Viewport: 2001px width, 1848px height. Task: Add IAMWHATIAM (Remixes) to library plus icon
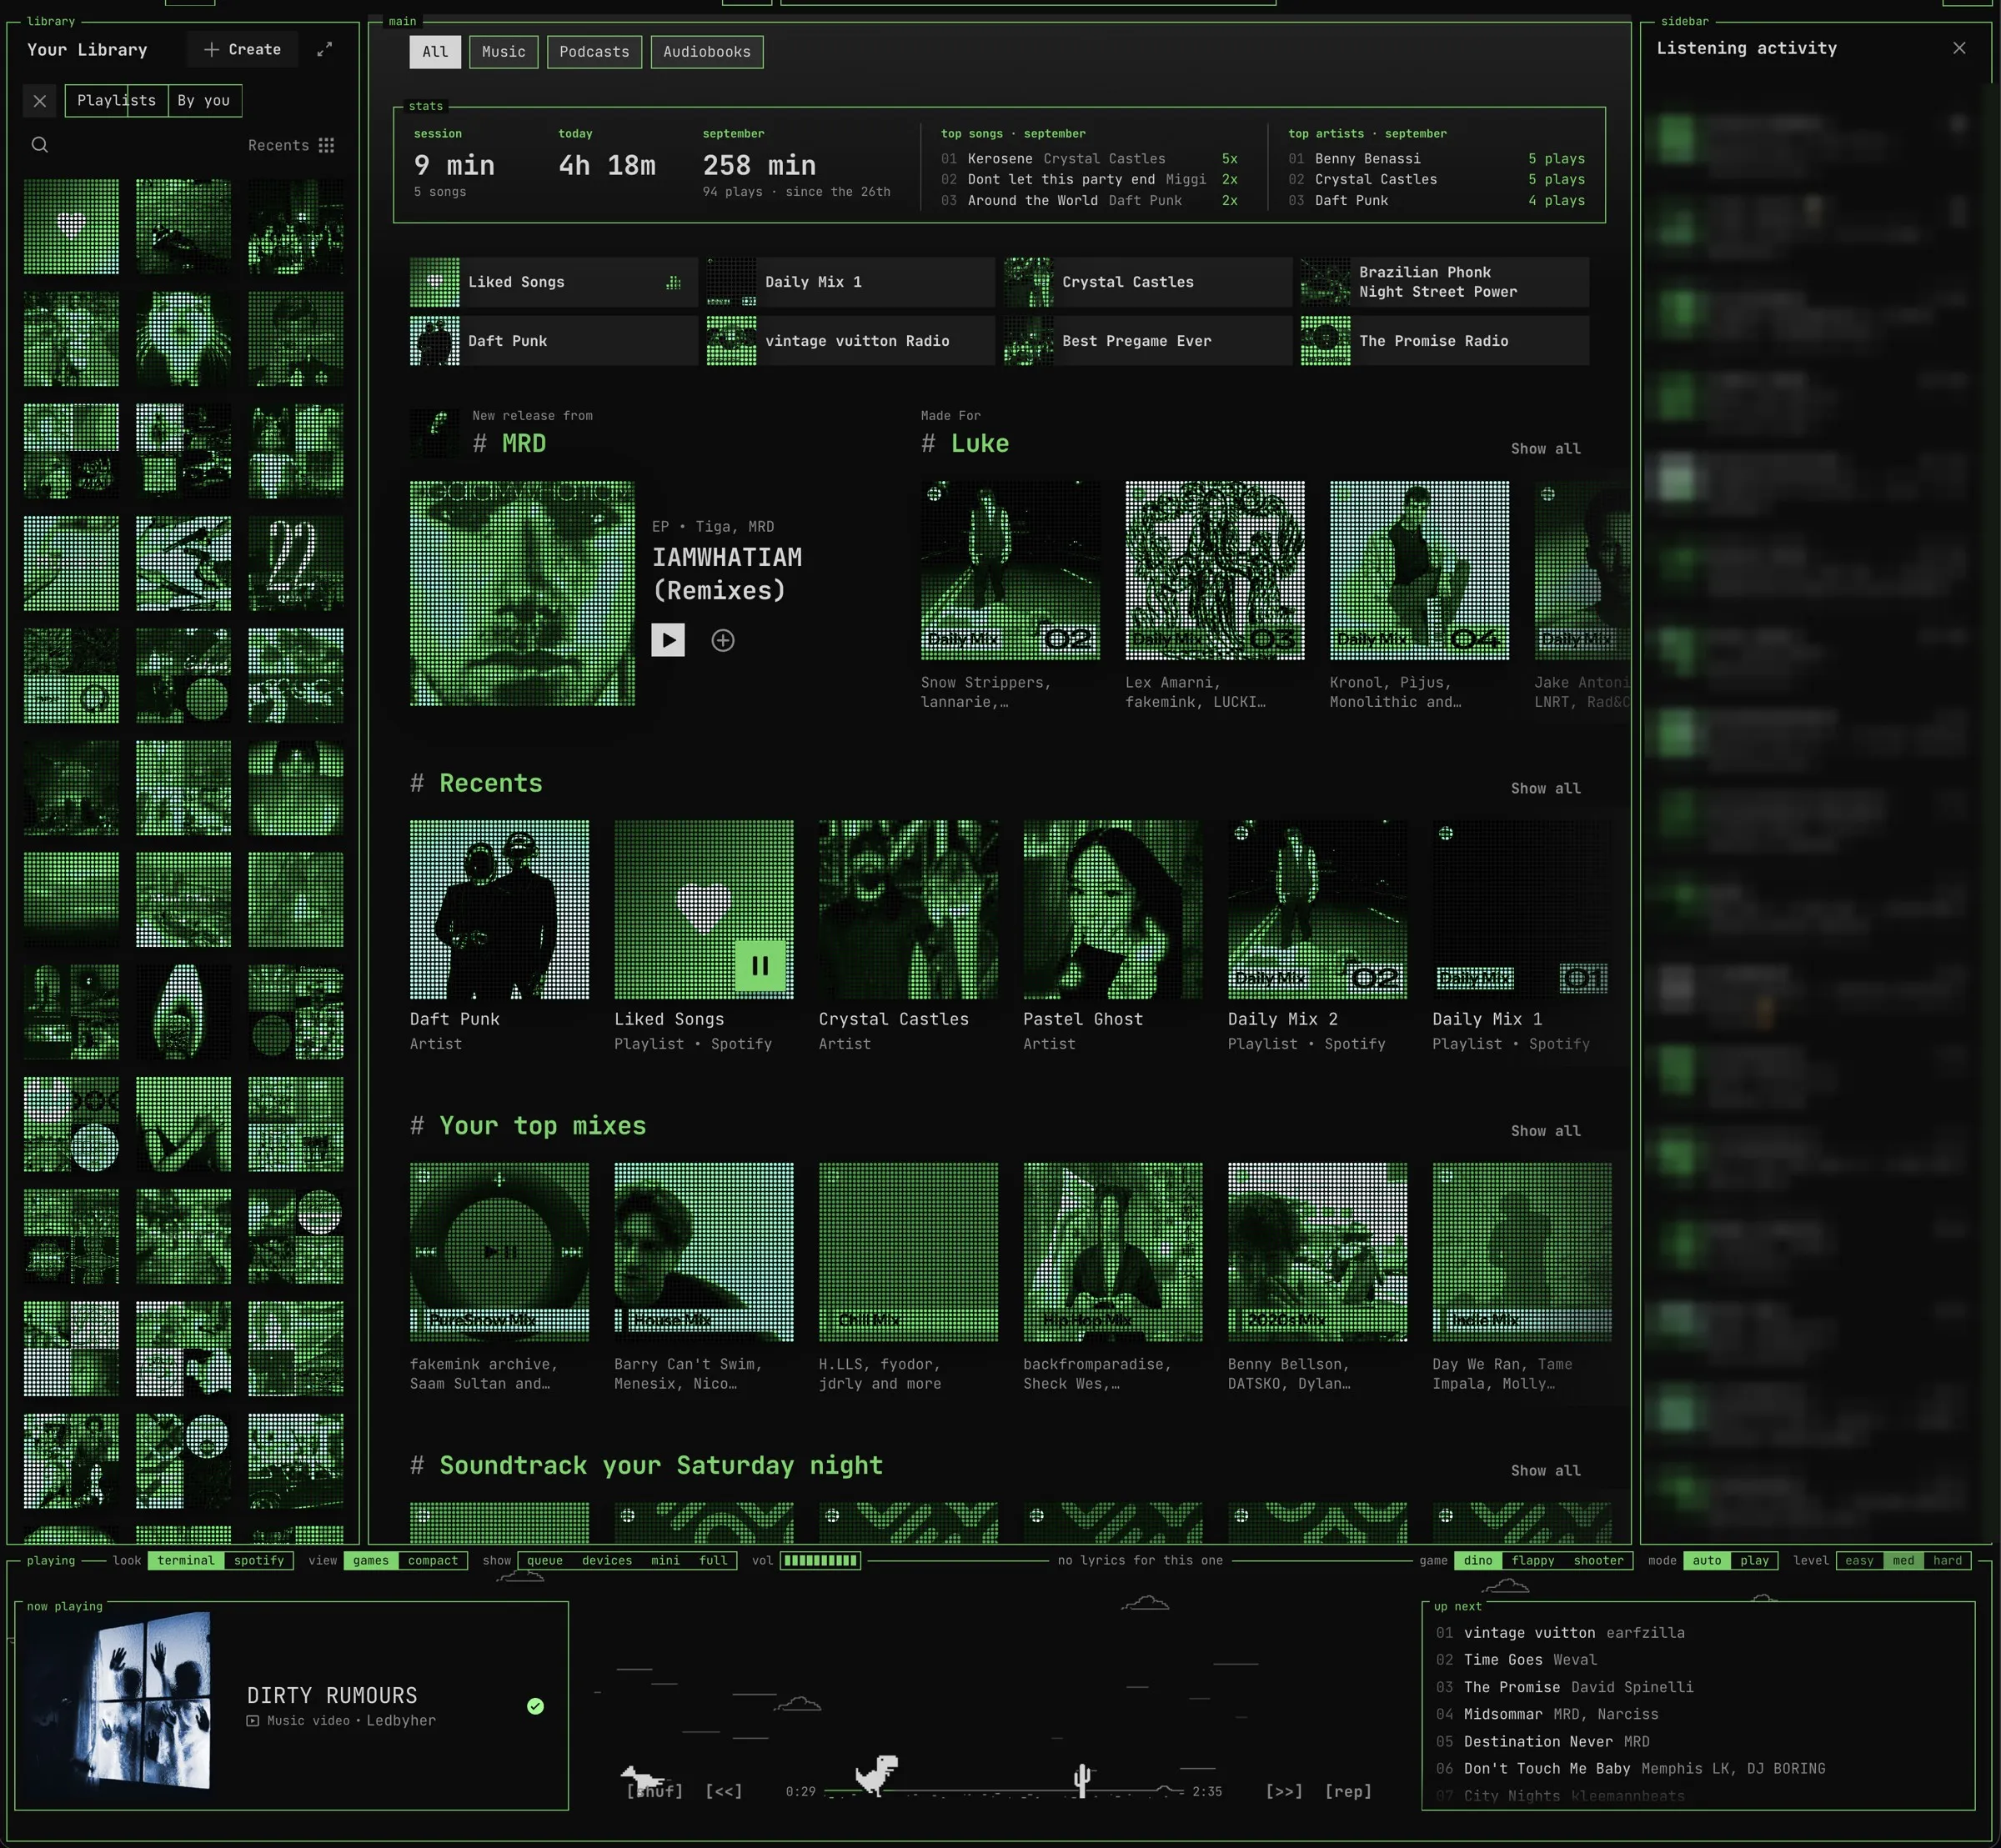point(723,640)
